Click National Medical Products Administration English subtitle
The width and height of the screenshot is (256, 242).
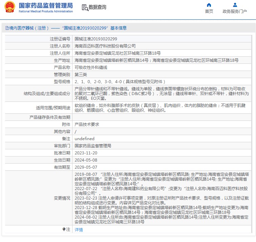pos(46,12)
